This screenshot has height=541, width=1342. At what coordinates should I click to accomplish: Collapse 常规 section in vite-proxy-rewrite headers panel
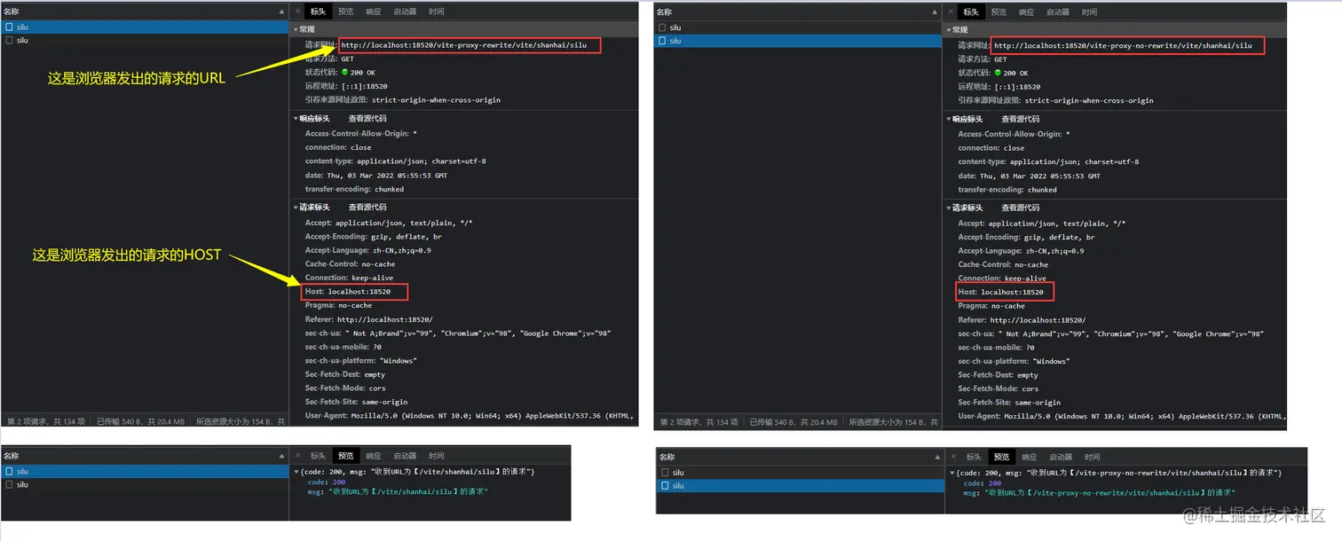[x=297, y=29]
